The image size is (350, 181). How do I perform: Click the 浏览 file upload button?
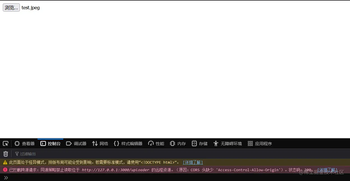11,7
